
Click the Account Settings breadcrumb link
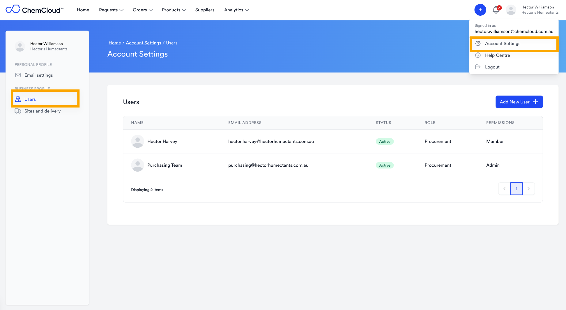tap(143, 43)
